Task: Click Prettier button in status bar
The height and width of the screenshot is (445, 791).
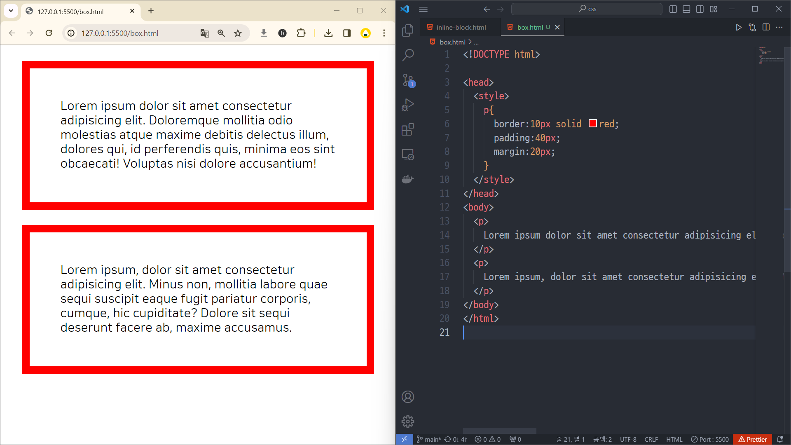Action: click(752, 439)
